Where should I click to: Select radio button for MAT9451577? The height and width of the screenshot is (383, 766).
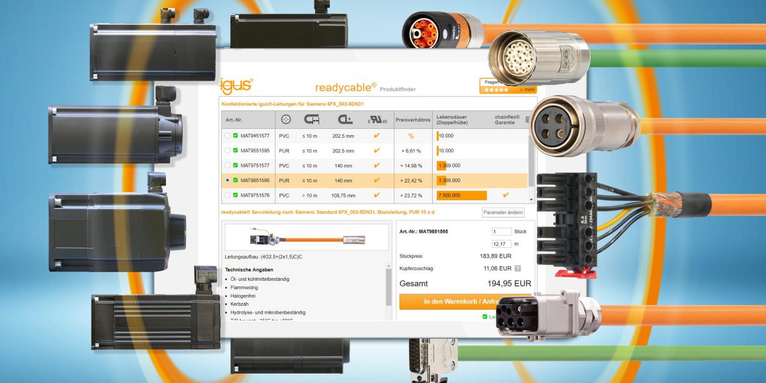(227, 136)
